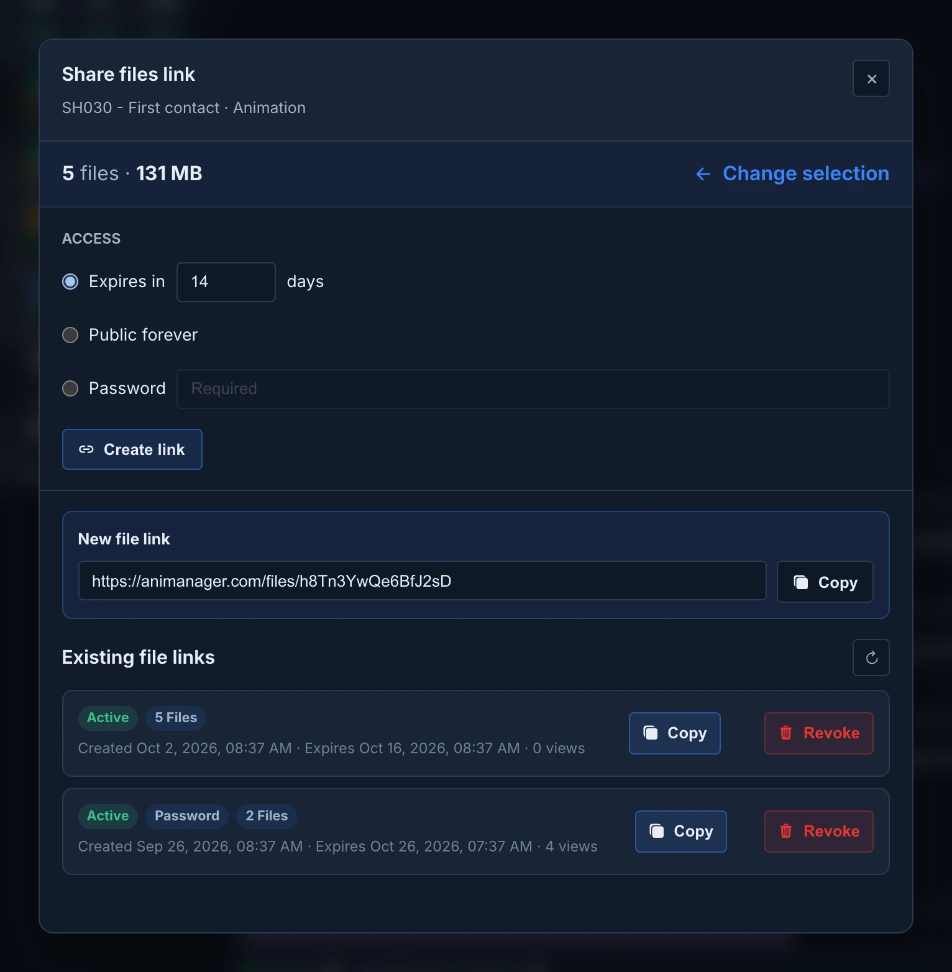Image resolution: width=952 pixels, height=972 pixels.
Task: Revoke the password-protected 2 Files link
Action: click(818, 832)
